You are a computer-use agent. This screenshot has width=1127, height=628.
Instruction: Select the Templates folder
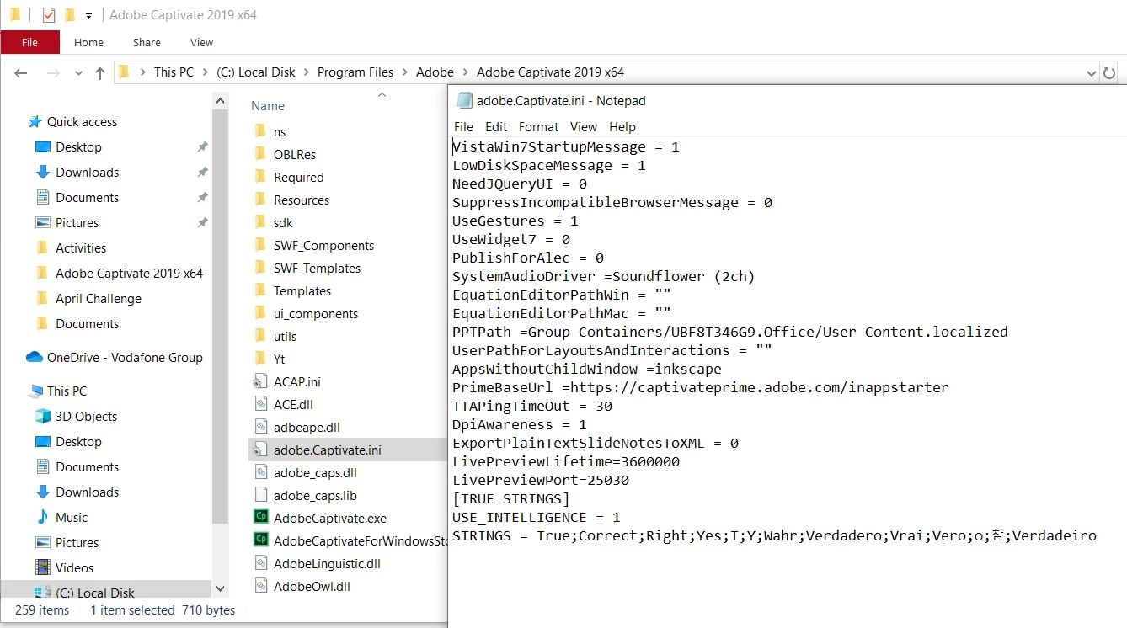pos(302,291)
